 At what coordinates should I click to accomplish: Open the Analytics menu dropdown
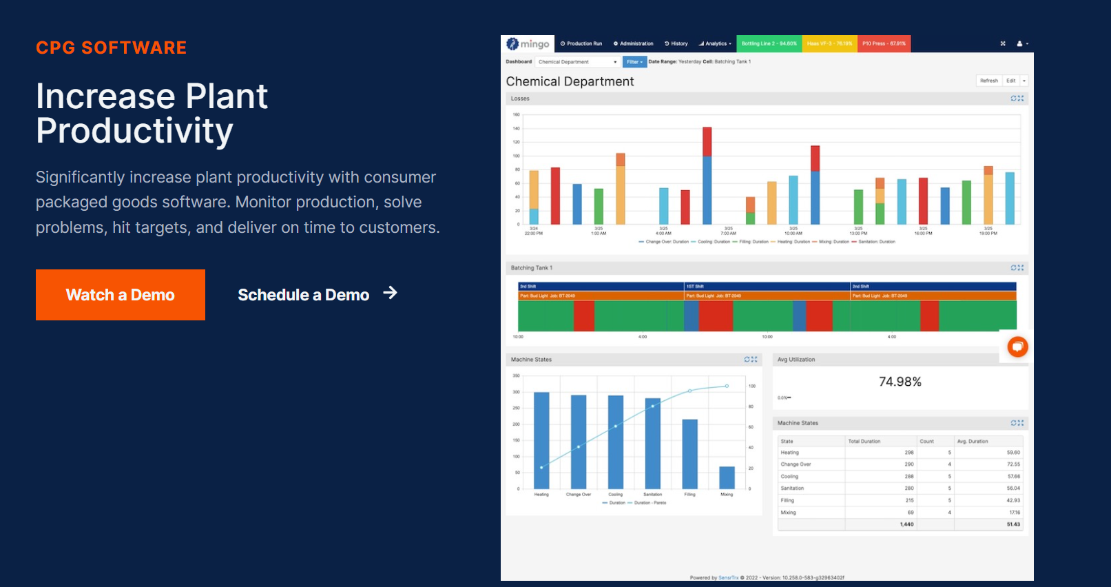[x=715, y=43]
